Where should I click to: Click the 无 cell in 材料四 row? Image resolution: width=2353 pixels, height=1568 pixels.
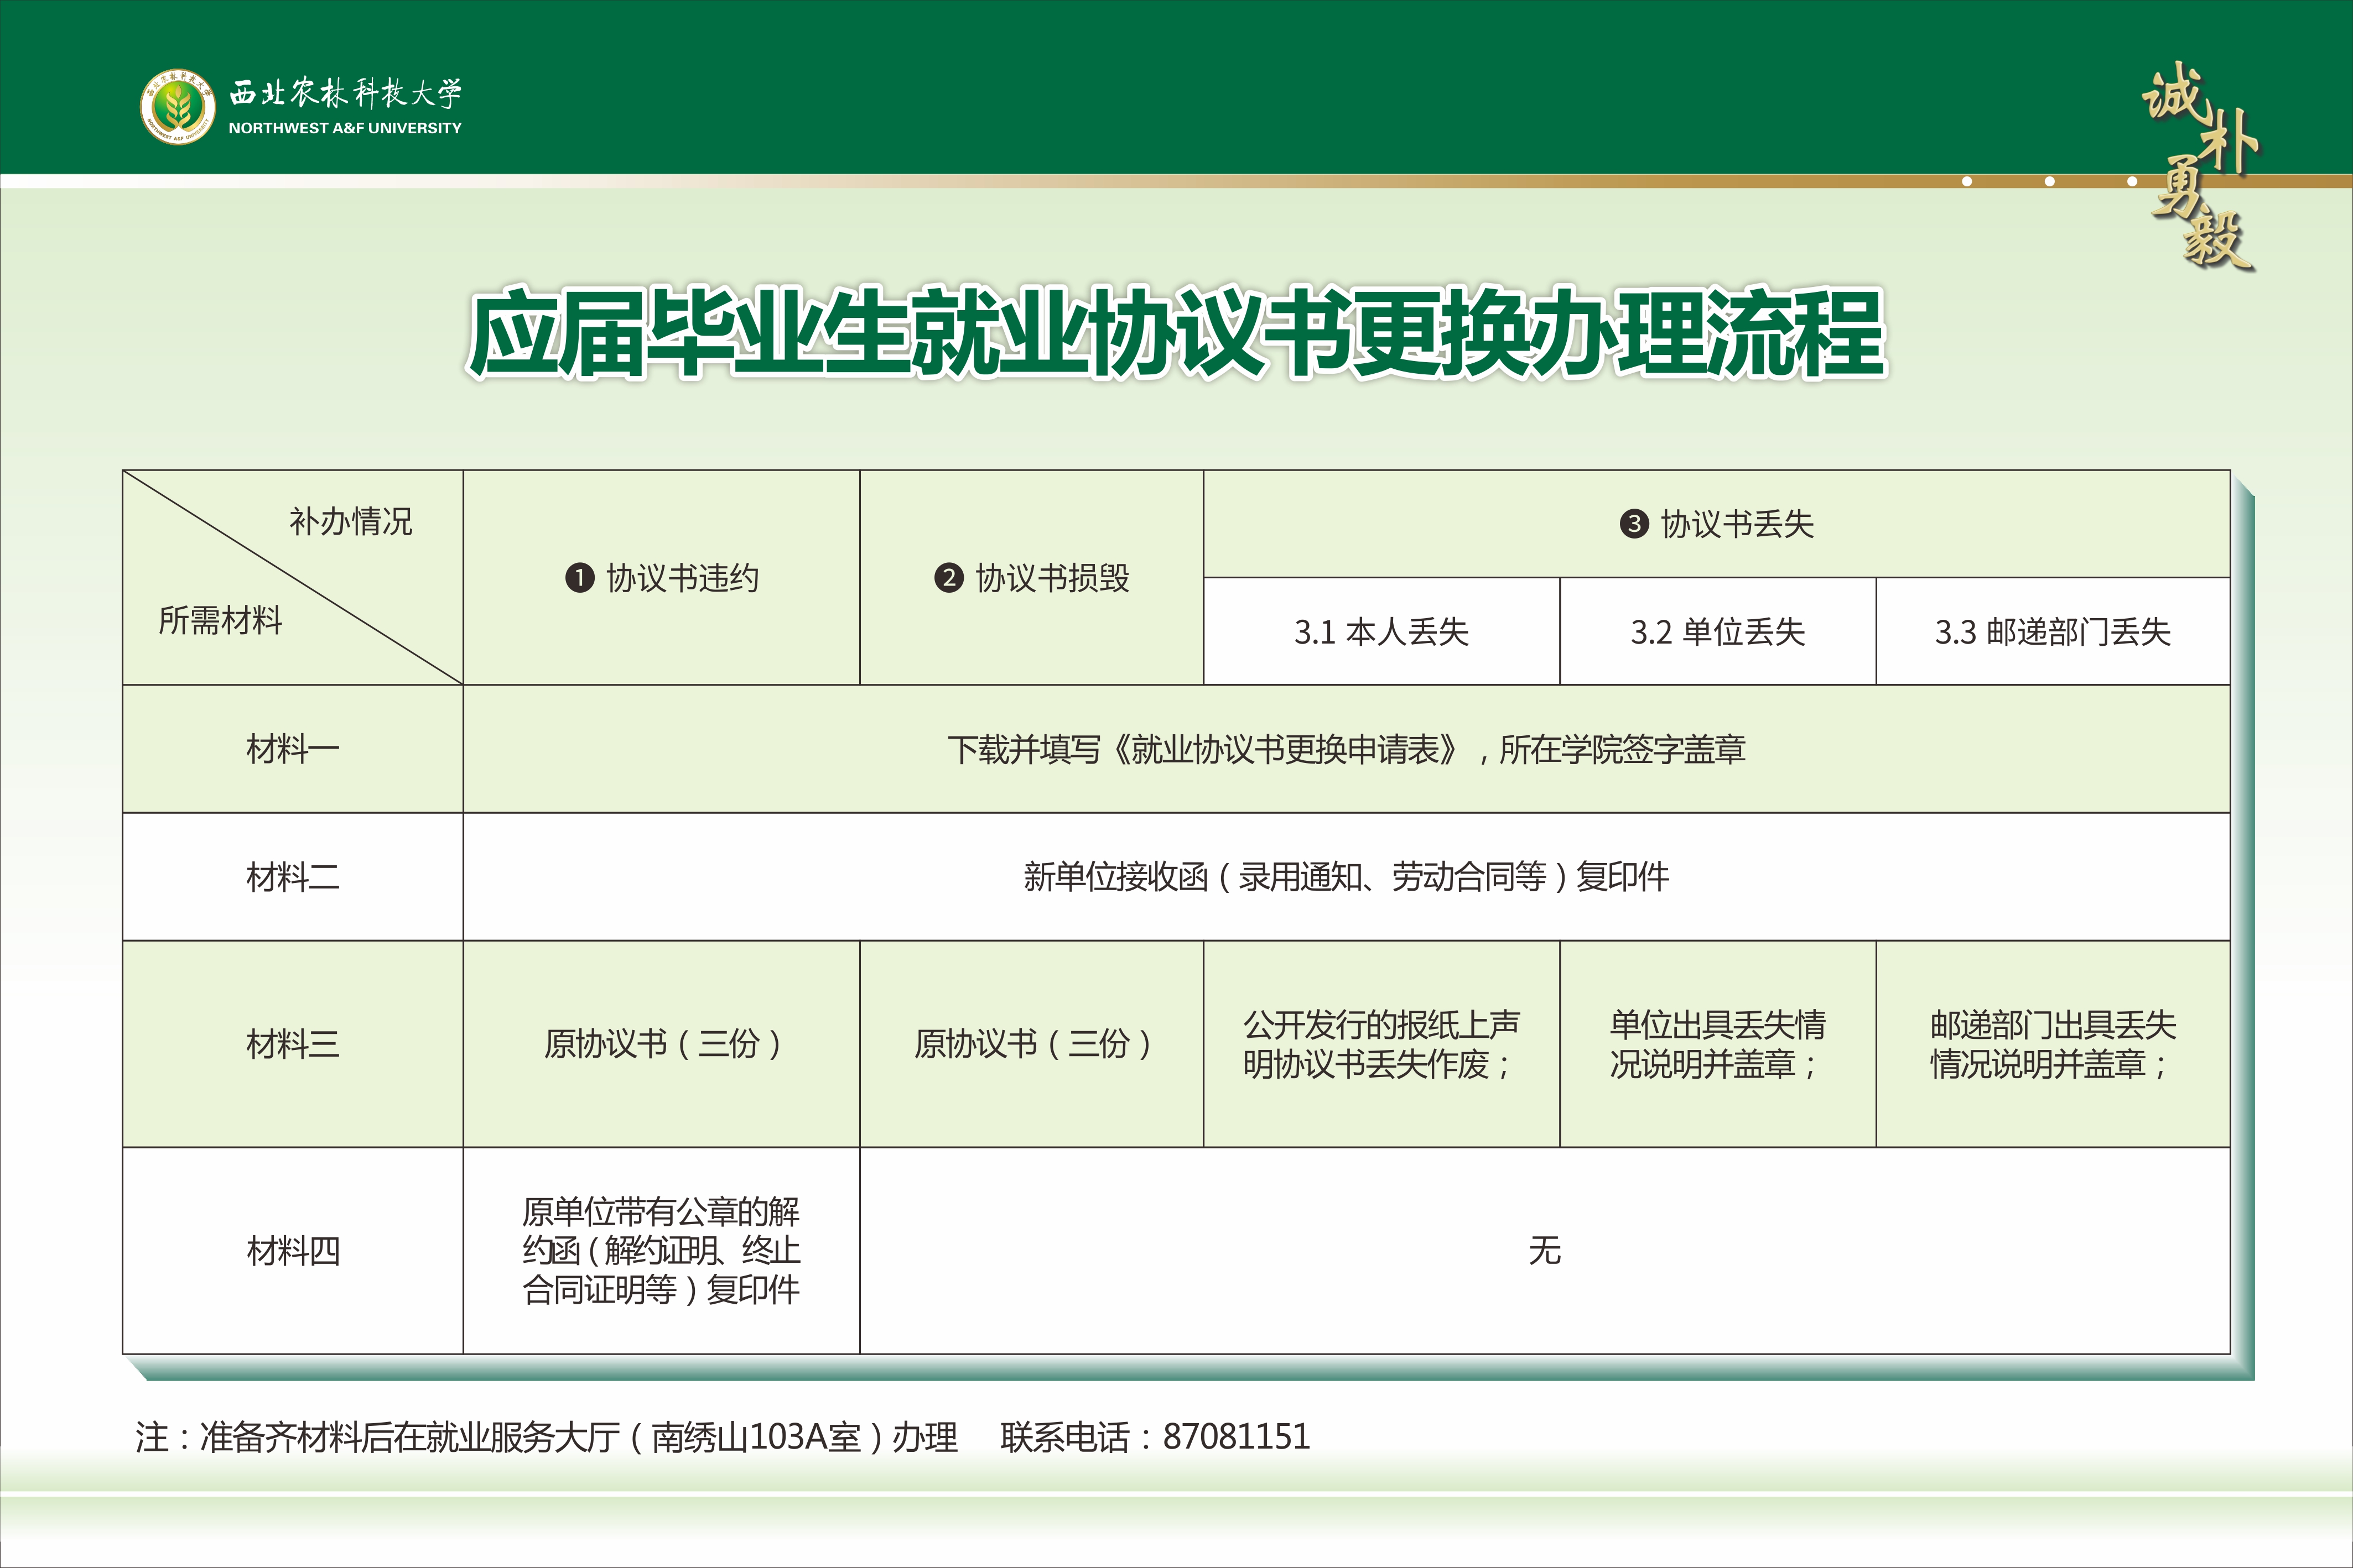(1544, 1250)
